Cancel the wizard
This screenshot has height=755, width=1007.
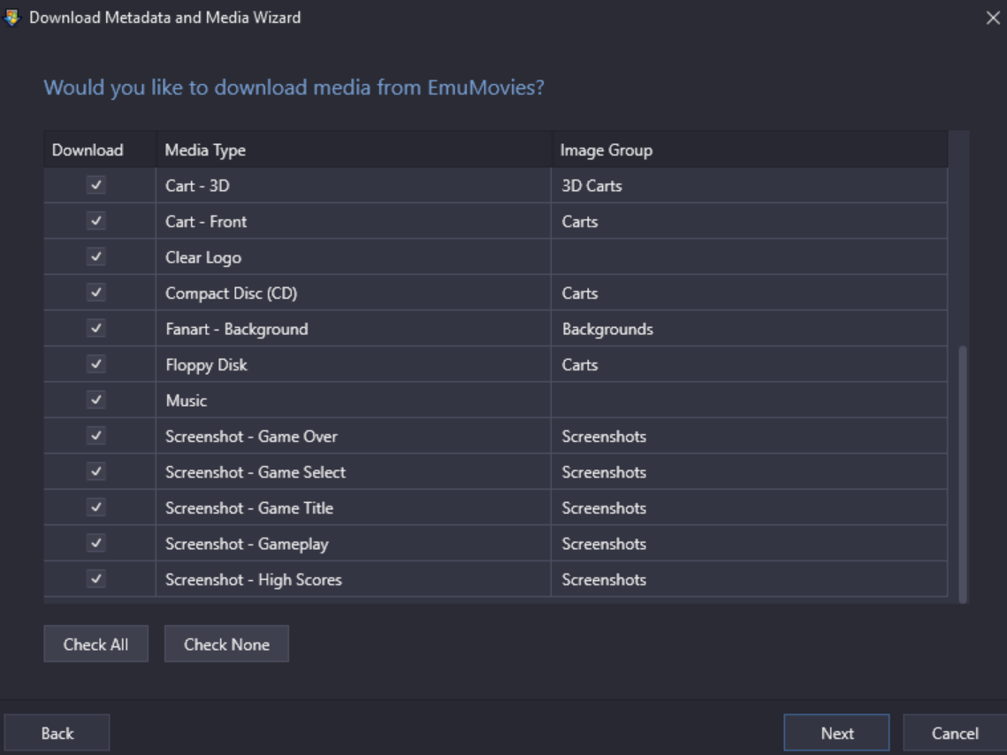coord(954,733)
